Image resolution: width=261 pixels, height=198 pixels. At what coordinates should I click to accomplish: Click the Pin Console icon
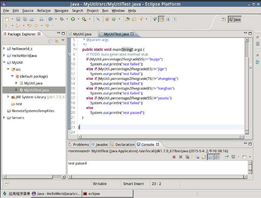coord(227,157)
